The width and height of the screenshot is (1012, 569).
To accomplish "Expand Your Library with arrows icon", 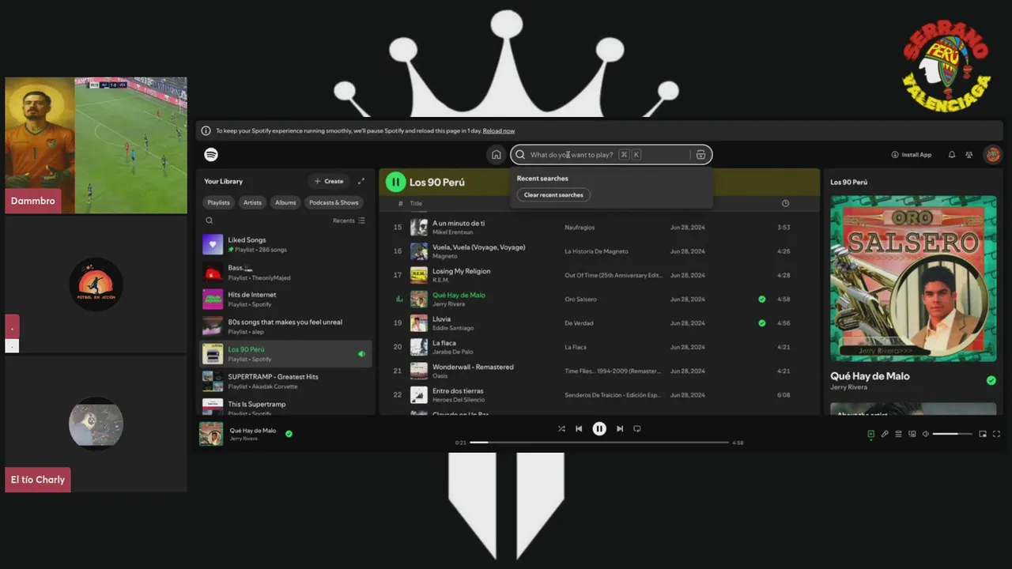I will pyautogui.click(x=361, y=181).
